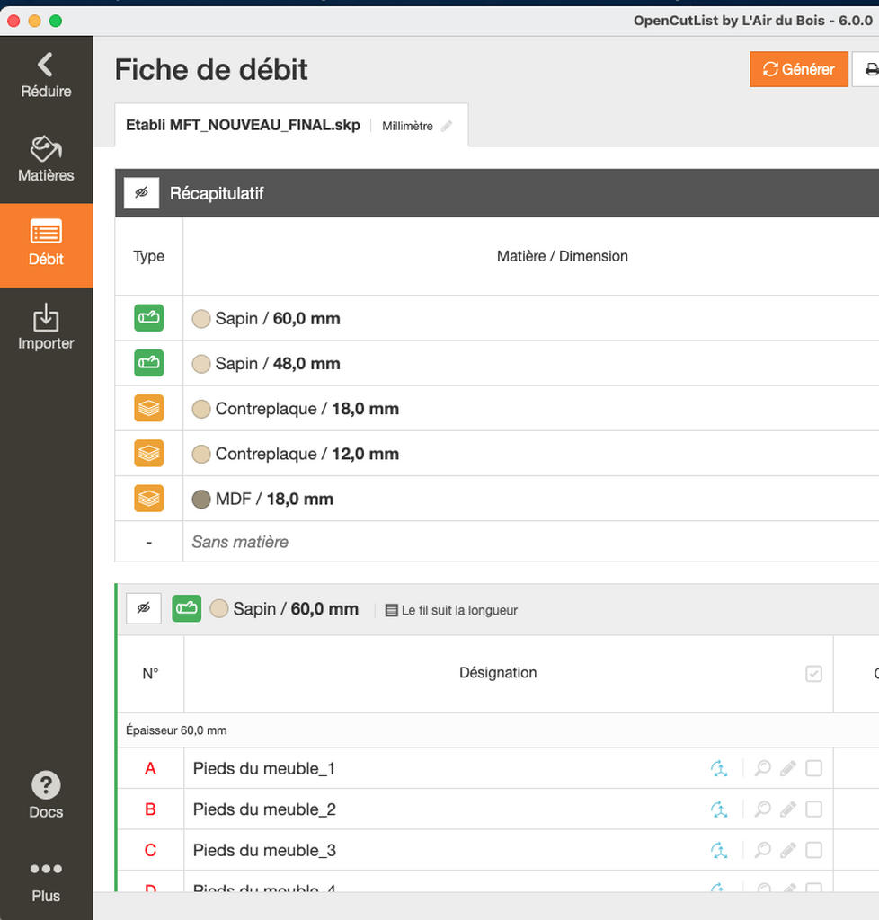
Task: Toggle select-all checkbox in Désignation header
Action: click(x=814, y=674)
